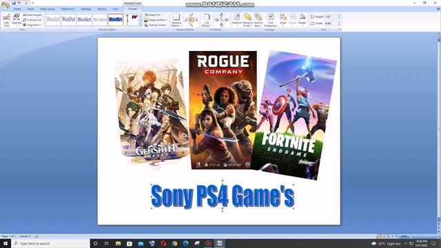The height and width of the screenshot is (248, 441).
Task: Toggle shadow on/off center button
Action: 192,20
